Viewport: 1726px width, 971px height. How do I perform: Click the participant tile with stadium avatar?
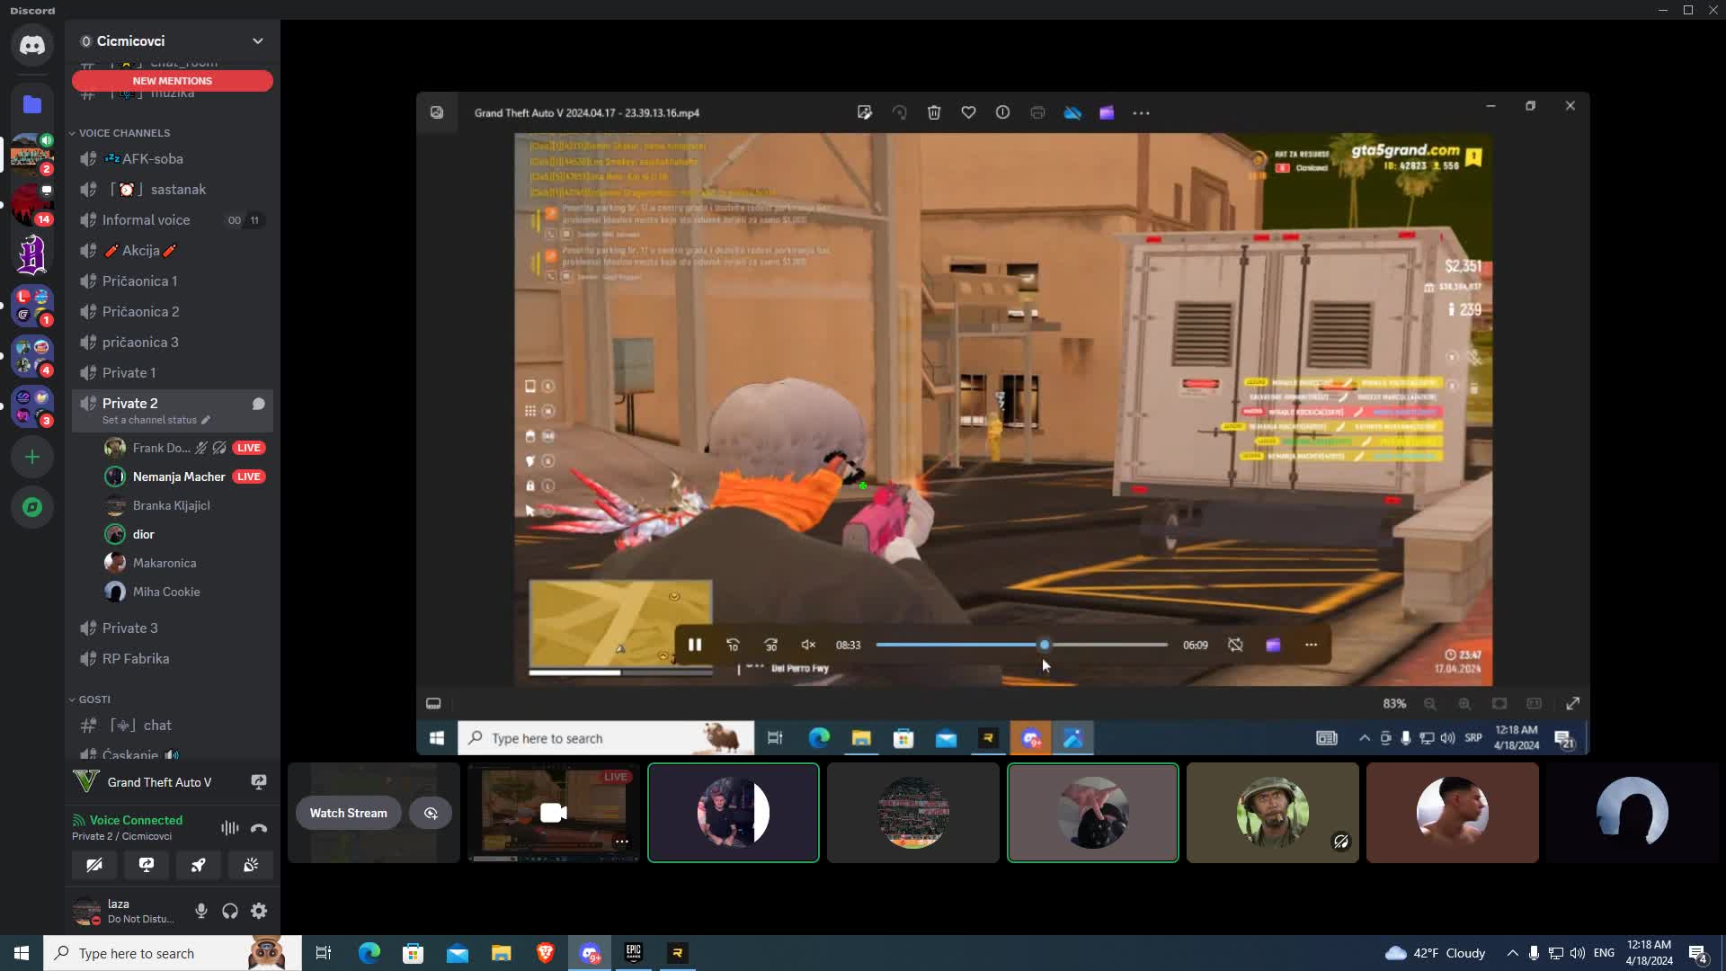[913, 813]
